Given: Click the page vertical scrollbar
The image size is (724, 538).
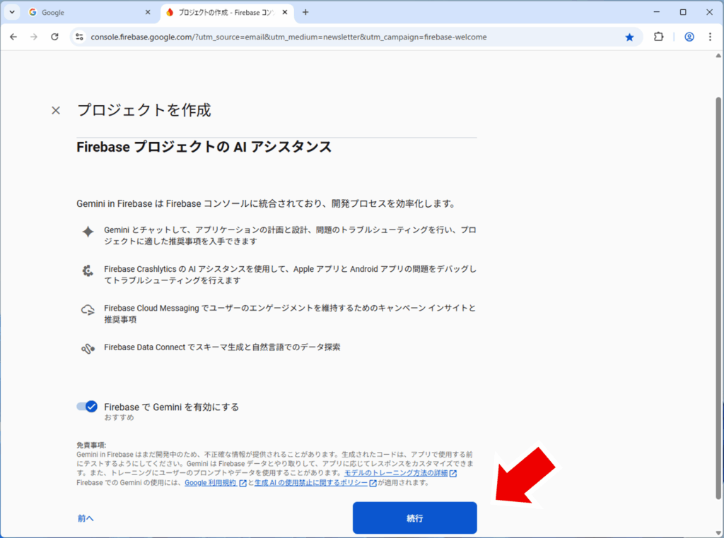Looking at the screenshot, I should [x=718, y=298].
